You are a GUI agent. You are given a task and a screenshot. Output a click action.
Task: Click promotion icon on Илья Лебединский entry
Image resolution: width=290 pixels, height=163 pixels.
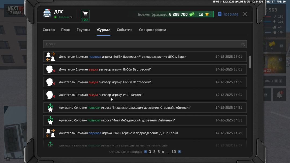(x=50, y=120)
